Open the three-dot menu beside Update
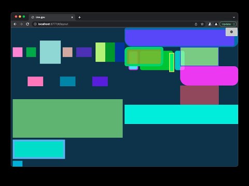Image resolution: width=249 pixels, height=186 pixels. (234, 24)
